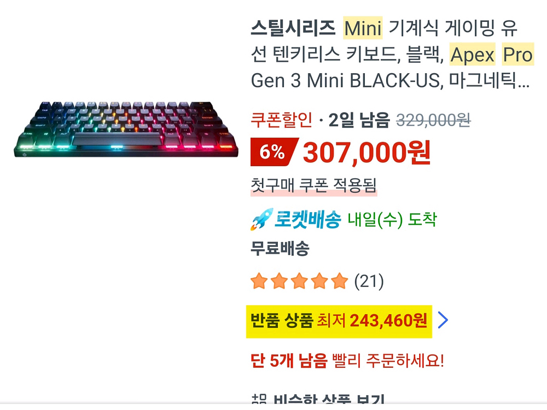Open the SteelSeries keyboard product image

(126, 130)
